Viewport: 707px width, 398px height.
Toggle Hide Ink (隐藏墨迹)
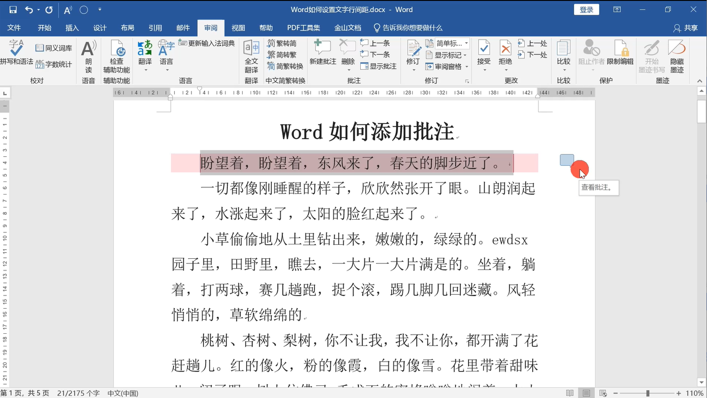[x=677, y=57]
